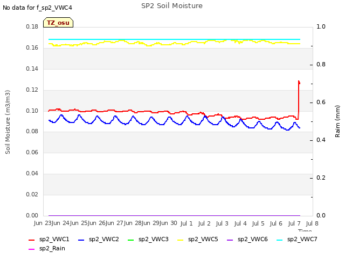Click the 0.2 right axis tick label
Screen dimensions: 345x259
[321, 178]
